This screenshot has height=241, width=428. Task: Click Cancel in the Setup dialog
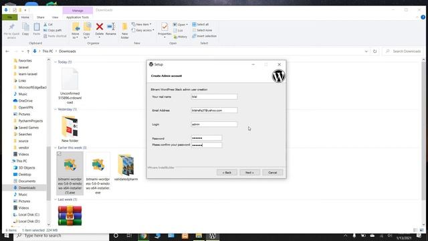click(x=272, y=173)
